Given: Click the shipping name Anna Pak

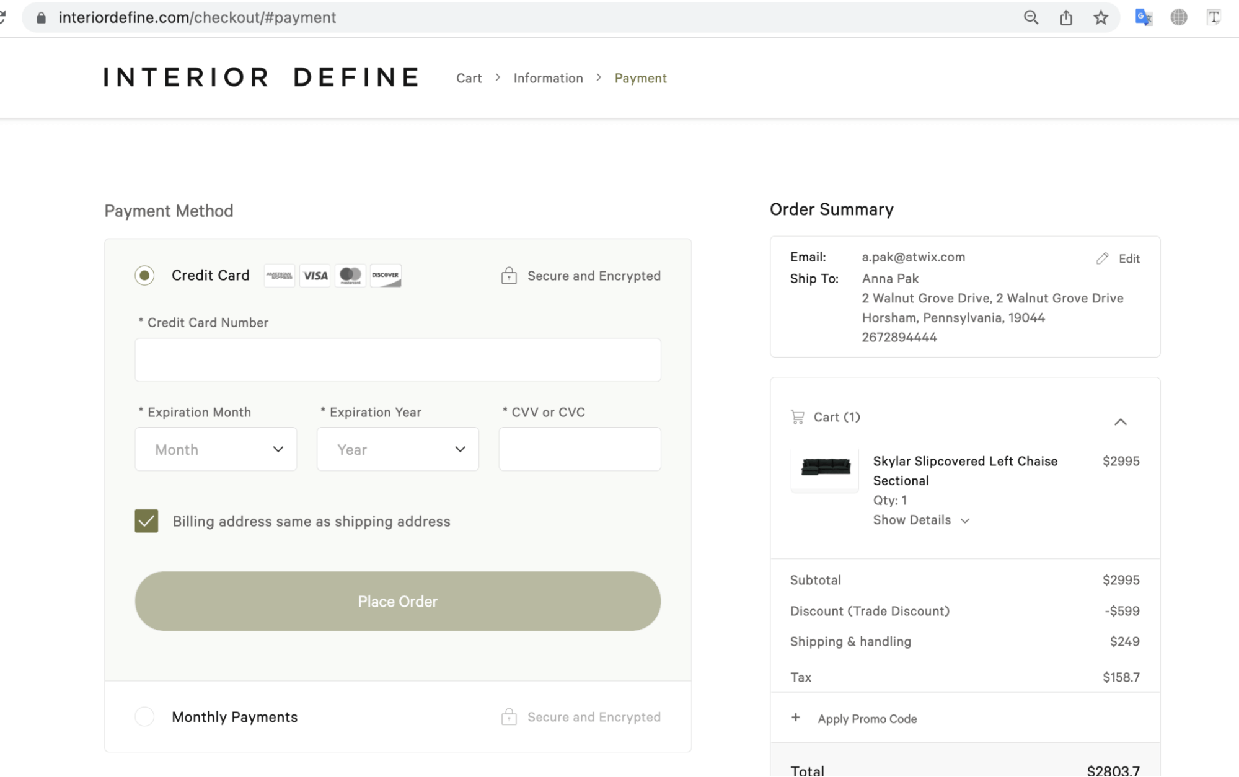Looking at the screenshot, I should (890, 278).
